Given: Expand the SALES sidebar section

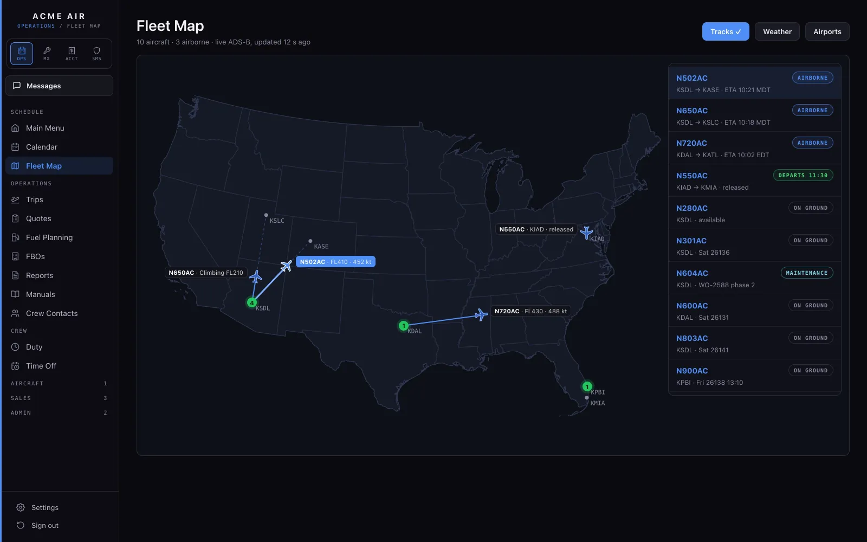Looking at the screenshot, I should click(x=59, y=398).
